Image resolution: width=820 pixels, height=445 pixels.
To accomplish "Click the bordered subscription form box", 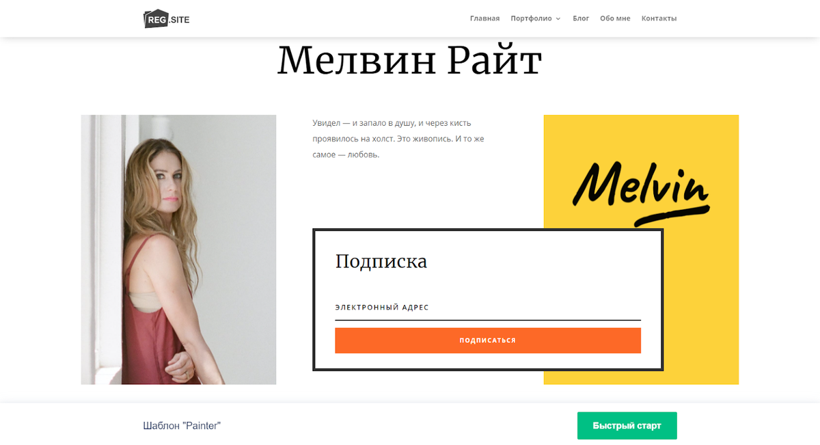I will (488, 300).
